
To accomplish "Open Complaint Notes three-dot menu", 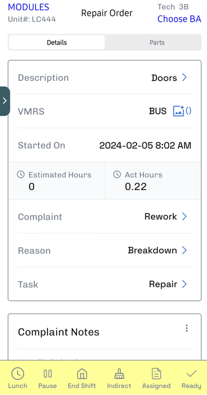I will [186, 328].
